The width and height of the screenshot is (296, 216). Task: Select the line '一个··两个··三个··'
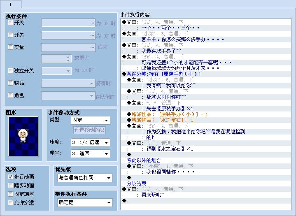pos(206,28)
